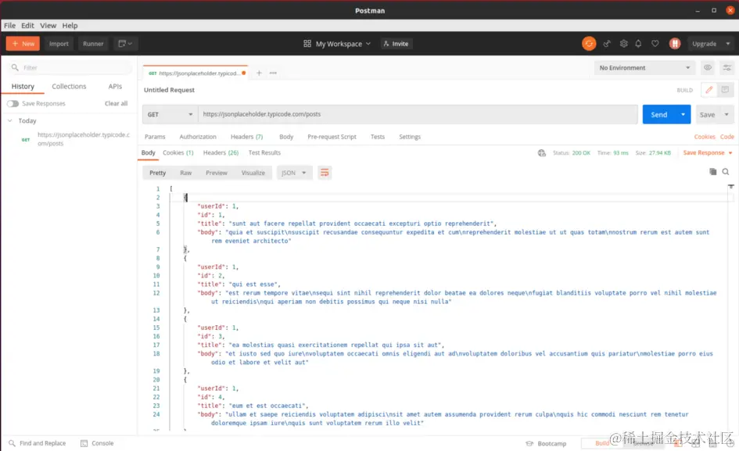
Task: Click Clear all history link
Action: [x=116, y=104]
